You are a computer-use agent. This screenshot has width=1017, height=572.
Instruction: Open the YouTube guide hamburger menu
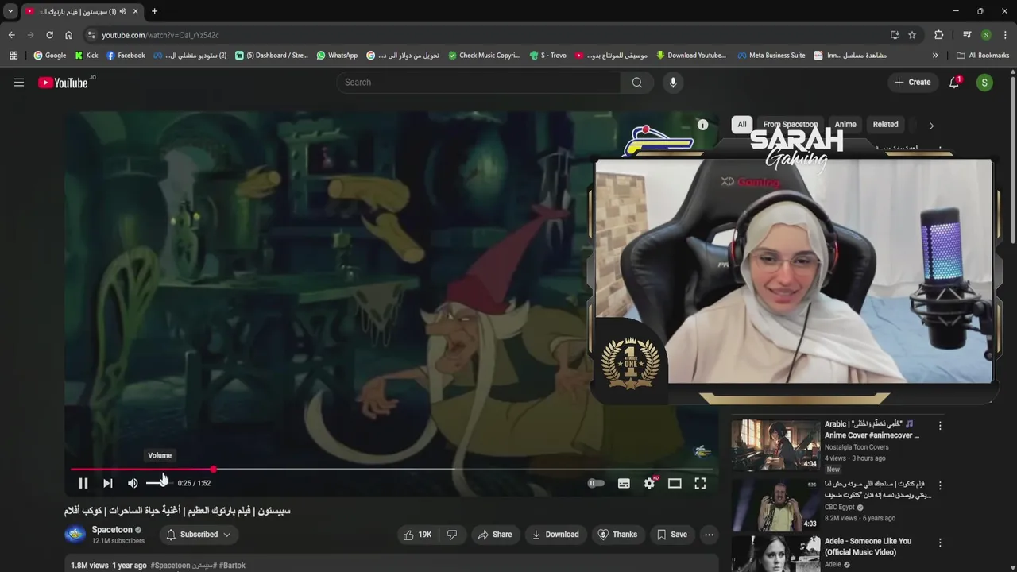click(x=19, y=83)
